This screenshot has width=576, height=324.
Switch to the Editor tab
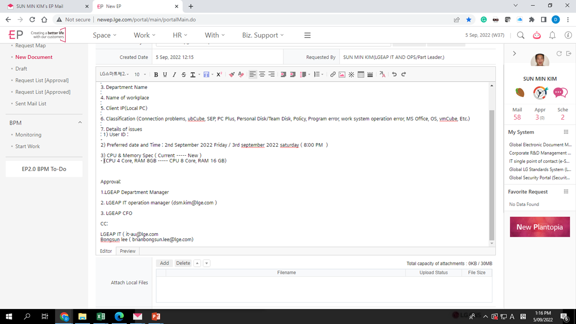point(106,251)
